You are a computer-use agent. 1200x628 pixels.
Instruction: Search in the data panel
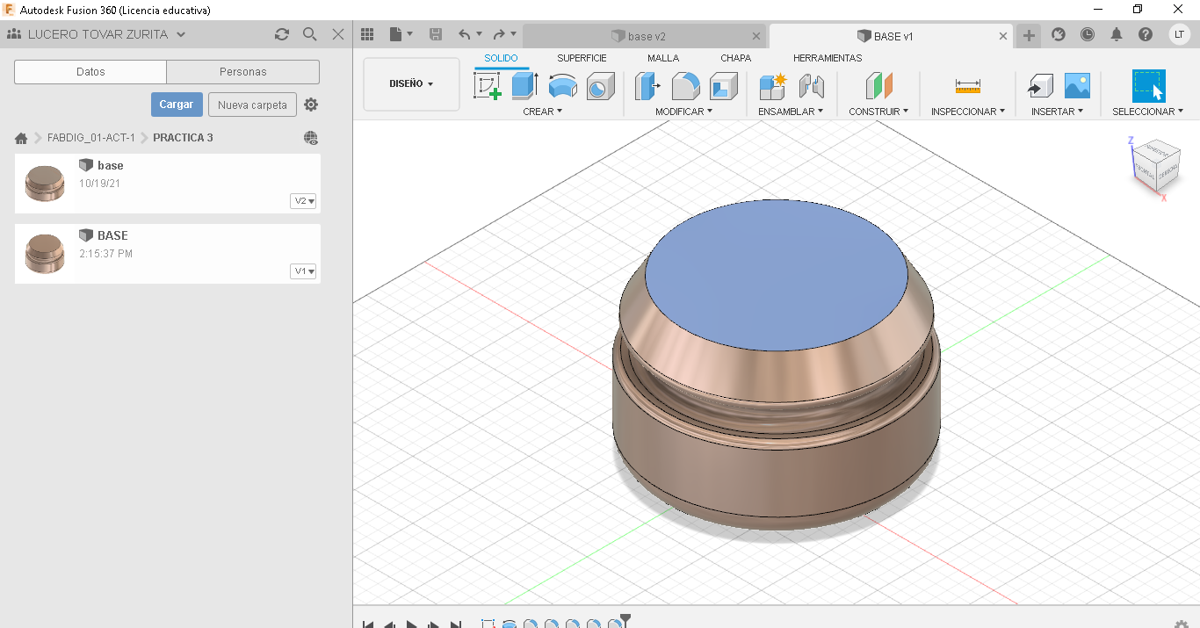pos(309,34)
